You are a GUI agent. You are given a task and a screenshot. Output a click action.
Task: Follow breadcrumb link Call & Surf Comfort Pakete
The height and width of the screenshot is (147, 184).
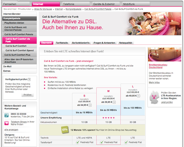click(x=98, y=9)
